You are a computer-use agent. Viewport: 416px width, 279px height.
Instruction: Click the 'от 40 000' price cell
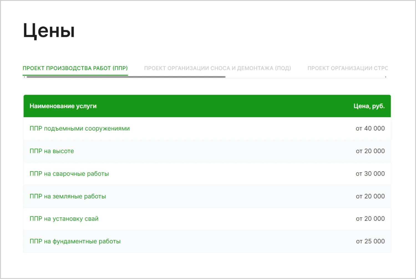click(x=370, y=128)
